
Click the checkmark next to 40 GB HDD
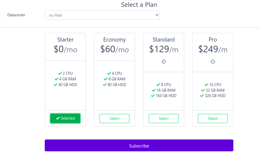coord(56,85)
